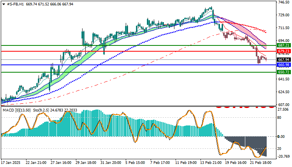Click the 679.23 red price level label
The width and height of the screenshot is (292, 167).
pyautogui.click(x=284, y=51)
